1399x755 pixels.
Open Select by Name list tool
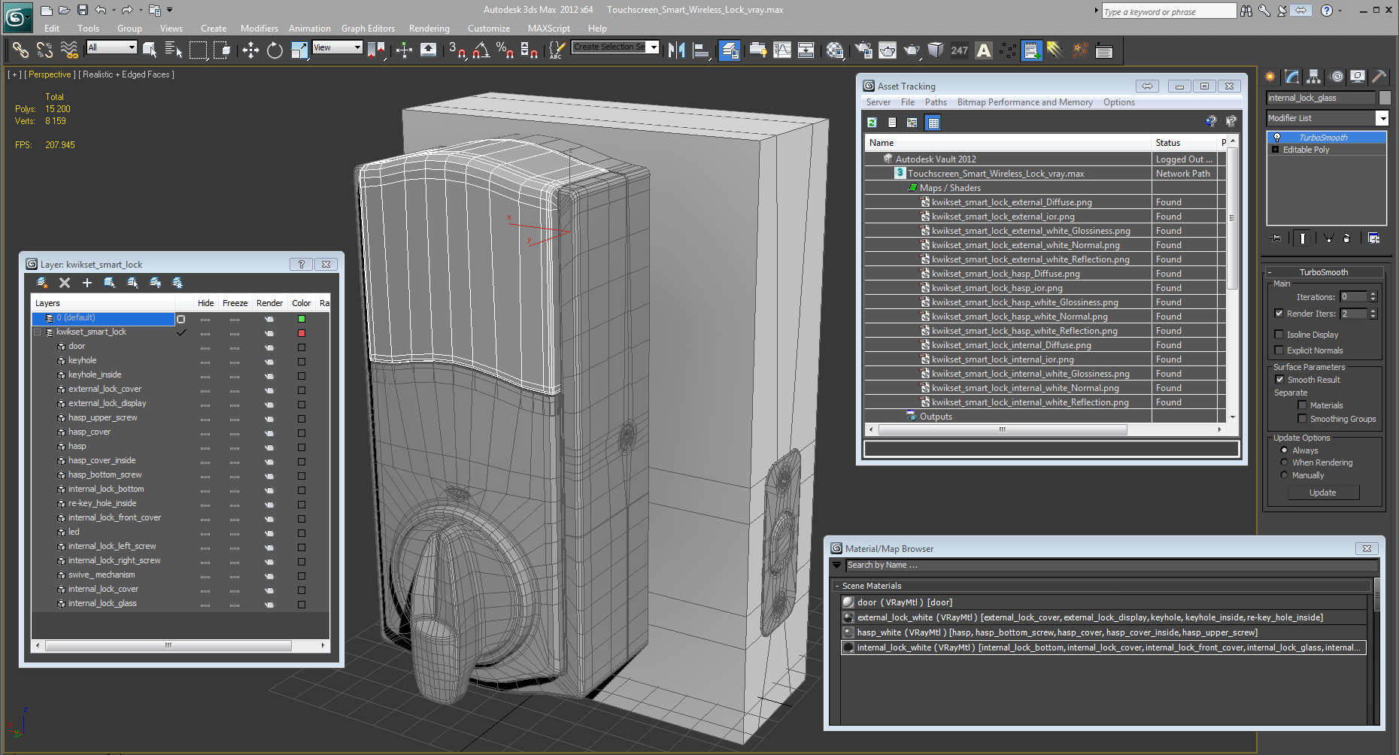pos(174,50)
